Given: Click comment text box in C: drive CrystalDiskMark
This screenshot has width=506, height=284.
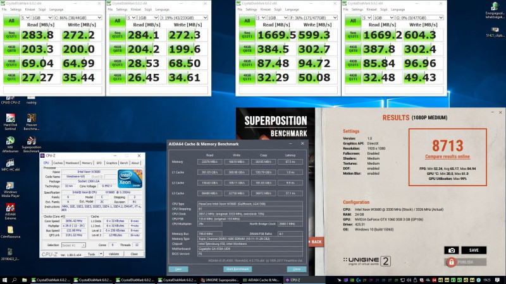Looking at the screenshot, I should tap(52, 90).
